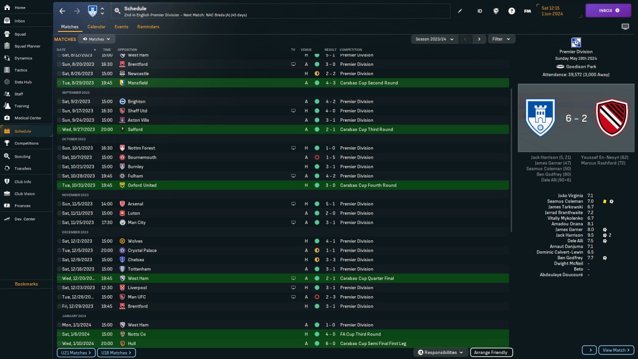The width and height of the screenshot is (638, 359).
Task: Open the Medical Center sidebar icon
Action: [x=7, y=118]
